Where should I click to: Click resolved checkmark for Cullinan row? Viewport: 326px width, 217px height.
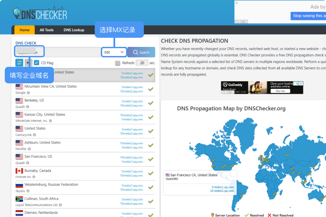pos(151,201)
